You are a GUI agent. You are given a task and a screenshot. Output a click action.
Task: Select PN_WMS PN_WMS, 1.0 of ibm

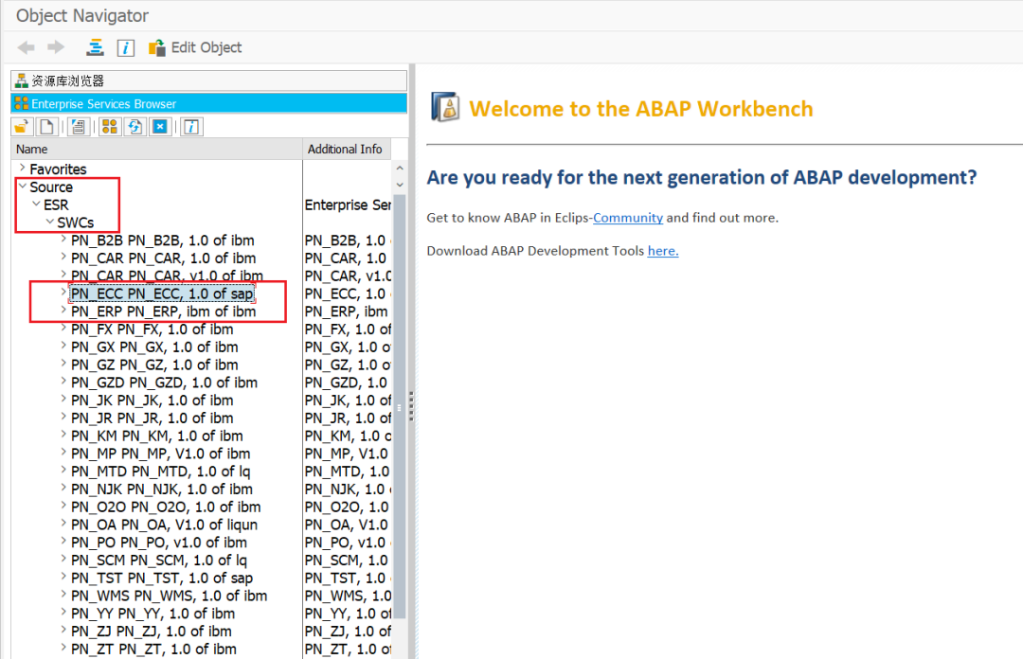169,596
